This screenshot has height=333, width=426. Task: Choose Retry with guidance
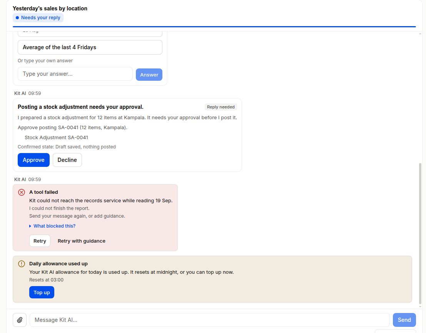click(82, 241)
